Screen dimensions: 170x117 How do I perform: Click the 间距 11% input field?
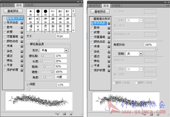(x=63, y=85)
